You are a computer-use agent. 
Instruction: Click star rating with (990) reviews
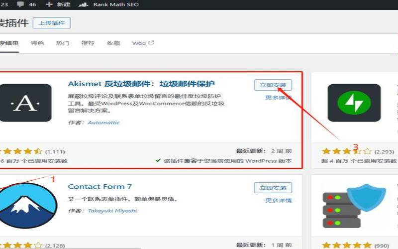coord(355,246)
